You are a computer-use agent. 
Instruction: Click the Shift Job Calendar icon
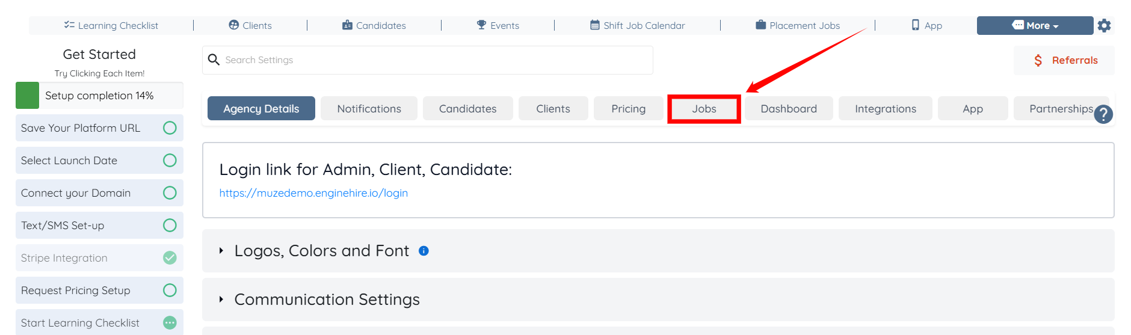pos(595,25)
